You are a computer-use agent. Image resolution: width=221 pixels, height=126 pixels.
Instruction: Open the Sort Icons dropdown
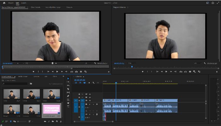[30, 121]
